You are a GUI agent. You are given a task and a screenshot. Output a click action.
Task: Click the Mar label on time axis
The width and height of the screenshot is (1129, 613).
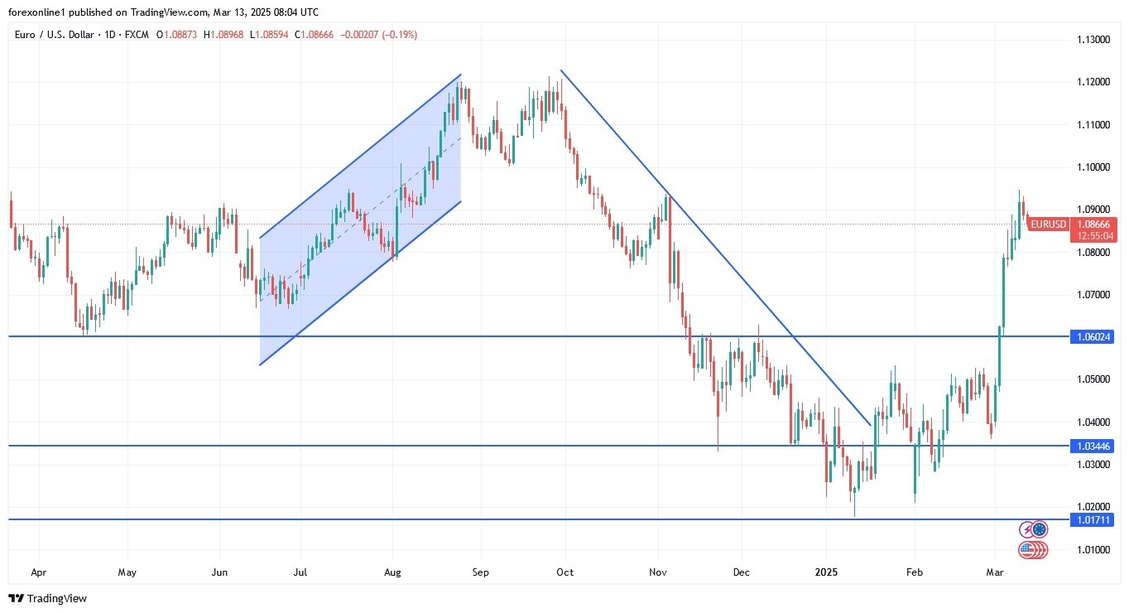tap(993, 572)
